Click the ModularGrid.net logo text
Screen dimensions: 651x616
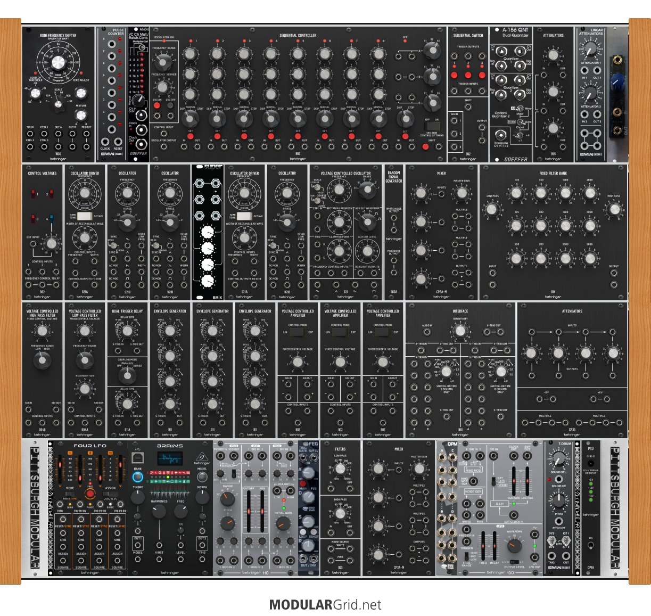[x=325, y=605]
